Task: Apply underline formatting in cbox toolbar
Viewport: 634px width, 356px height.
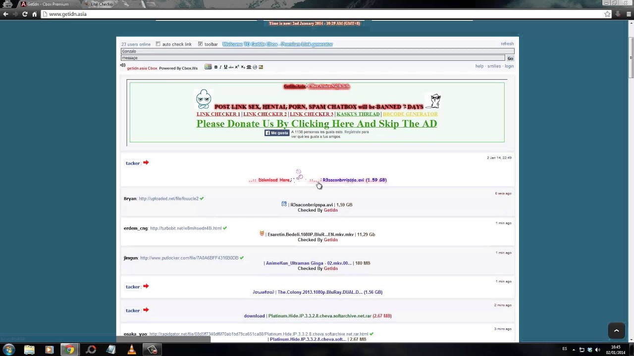Action: [x=225, y=67]
